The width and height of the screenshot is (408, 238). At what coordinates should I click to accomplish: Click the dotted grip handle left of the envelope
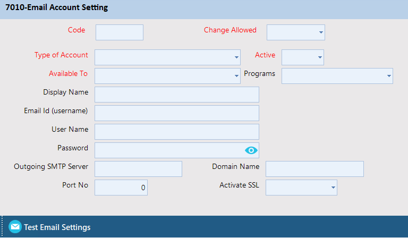coord(3,227)
